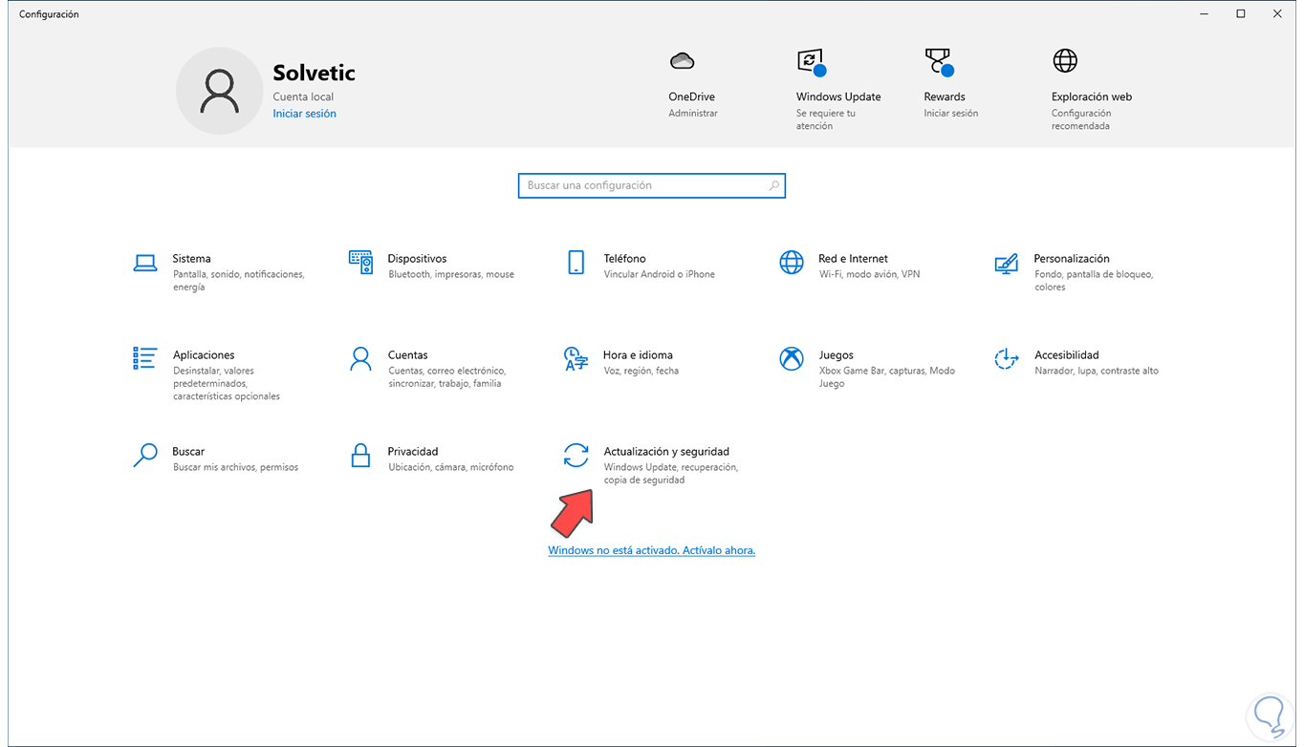Open the Accesibilidad icon

1006,359
